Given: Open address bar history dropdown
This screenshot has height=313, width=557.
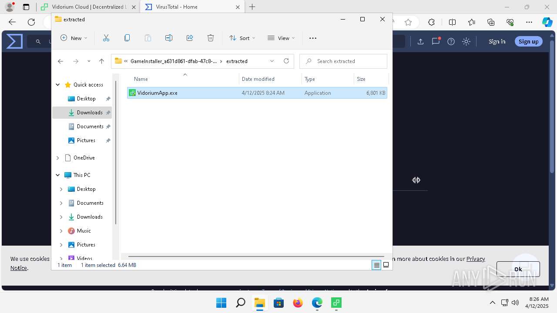Looking at the screenshot, I should tap(272, 61).
